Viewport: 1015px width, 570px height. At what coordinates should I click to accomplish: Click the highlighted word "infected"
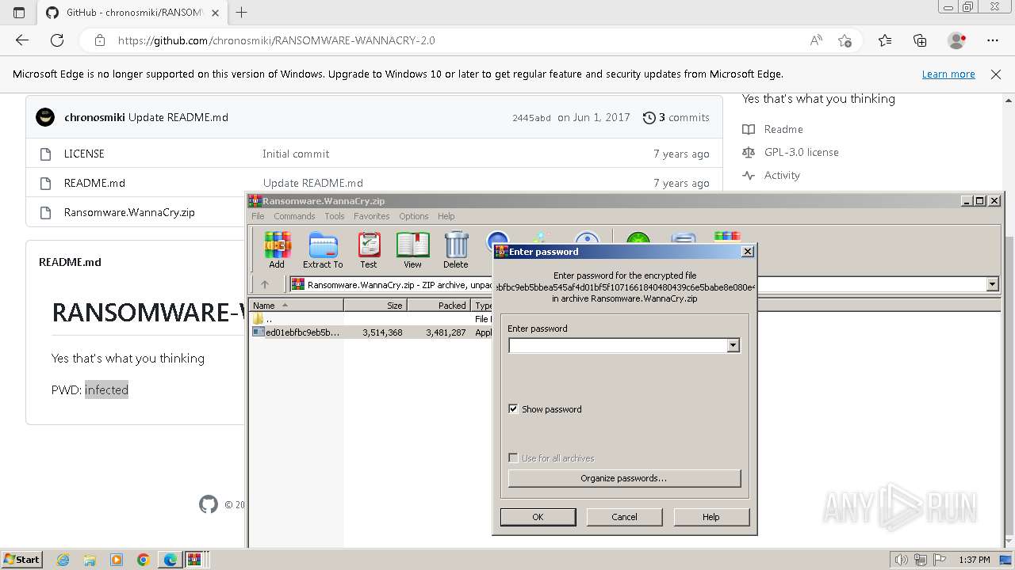[106, 389]
